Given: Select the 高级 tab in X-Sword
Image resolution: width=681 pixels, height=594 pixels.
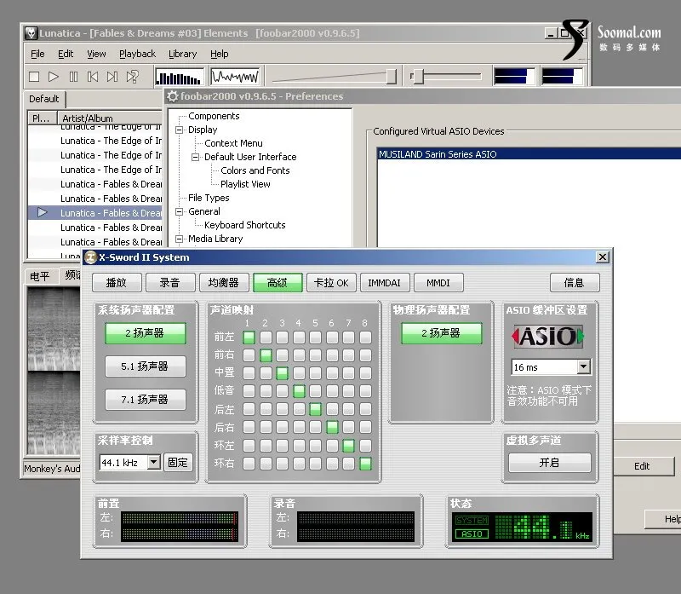Looking at the screenshot, I should [x=278, y=283].
